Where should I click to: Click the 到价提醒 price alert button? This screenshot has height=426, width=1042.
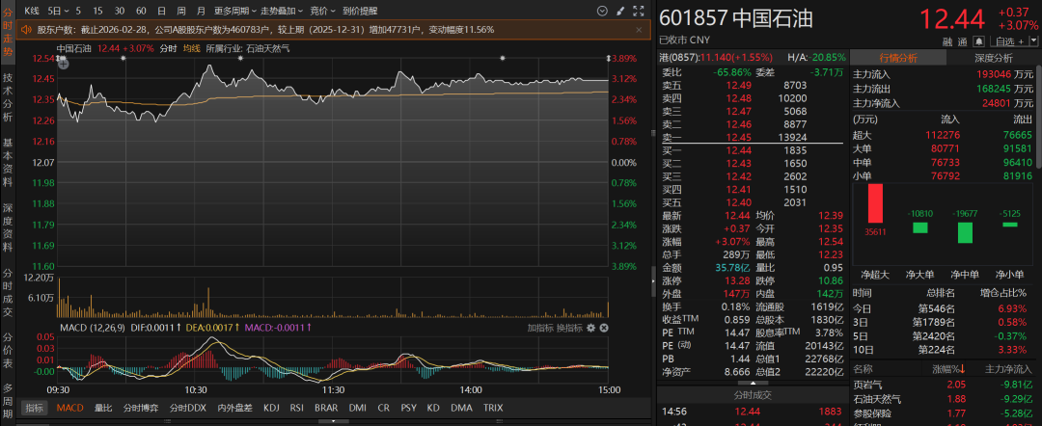[x=360, y=11]
